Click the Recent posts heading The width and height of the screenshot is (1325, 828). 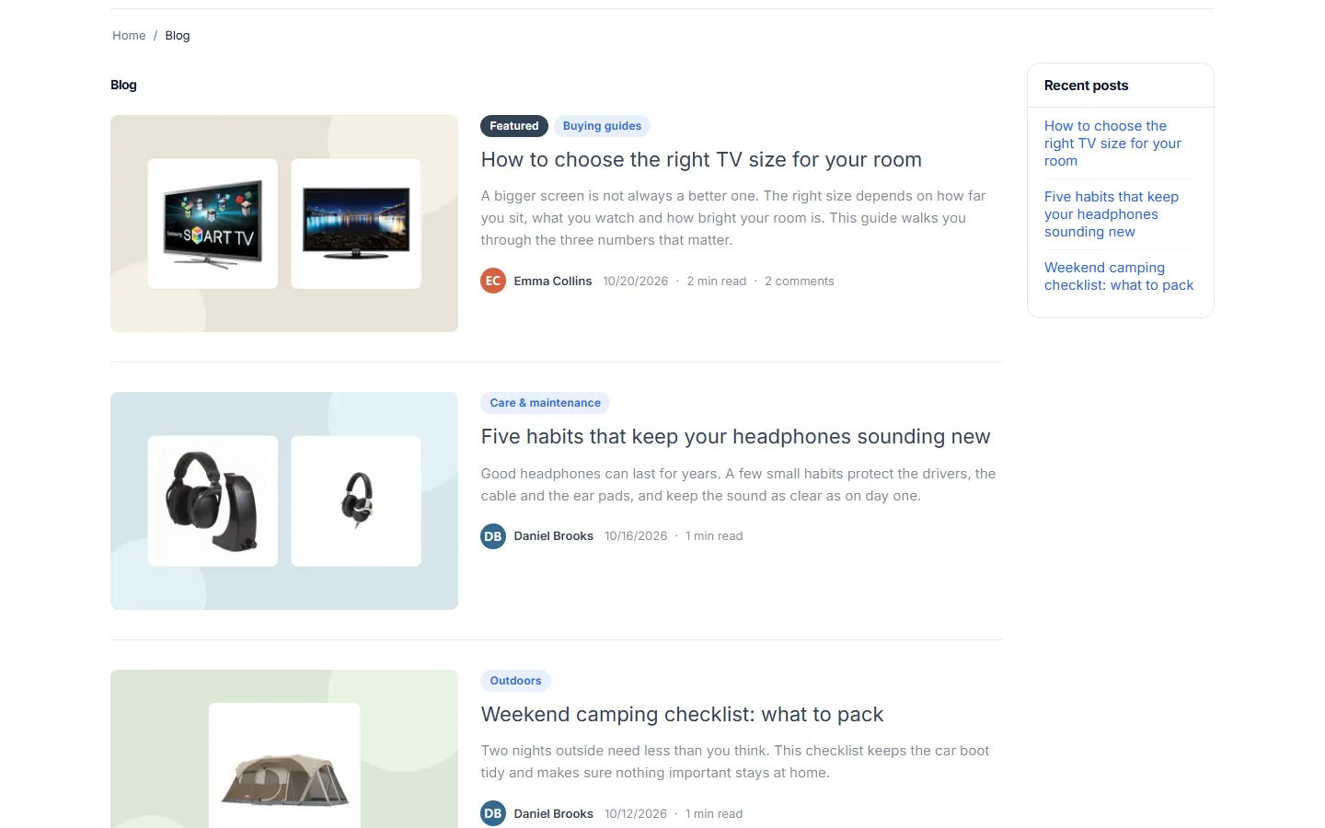tap(1086, 86)
